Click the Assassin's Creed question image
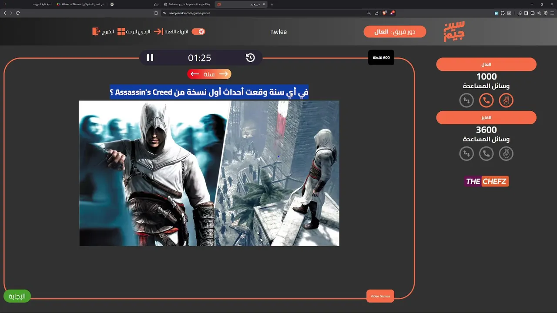 (x=209, y=173)
